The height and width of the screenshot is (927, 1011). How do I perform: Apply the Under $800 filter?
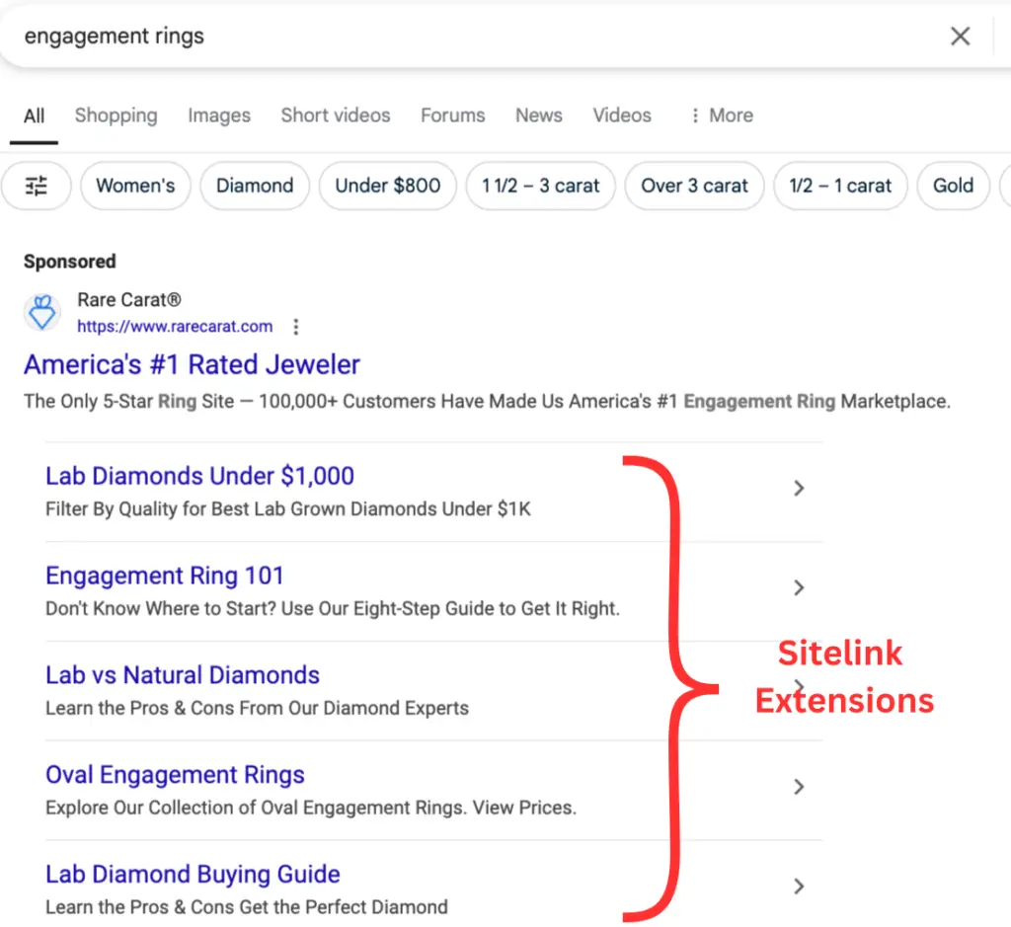click(387, 186)
